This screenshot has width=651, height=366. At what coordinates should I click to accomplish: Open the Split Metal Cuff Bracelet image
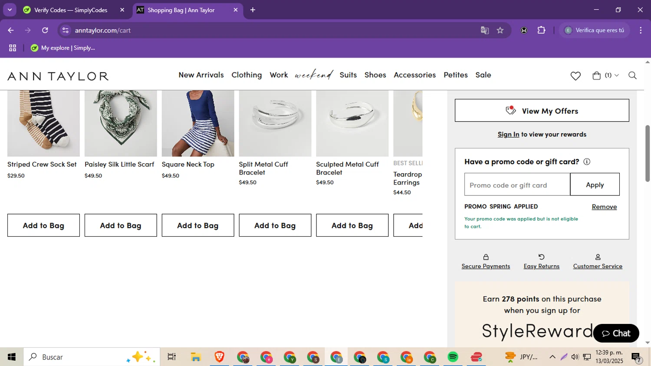(x=275, y=123)
